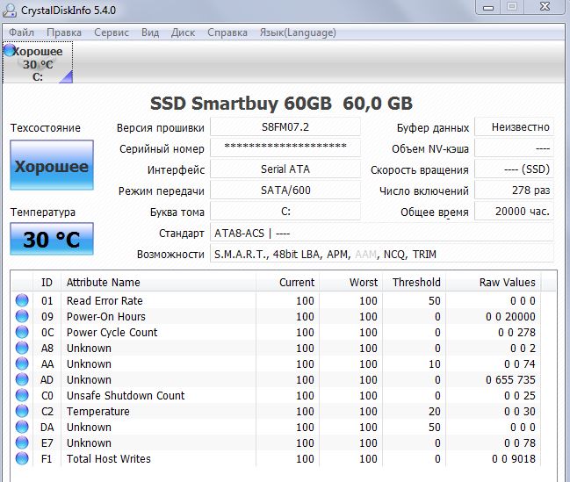
Task: Click raw value 0 0 9018
Action: pyautogui.click(x=513, y=459)
